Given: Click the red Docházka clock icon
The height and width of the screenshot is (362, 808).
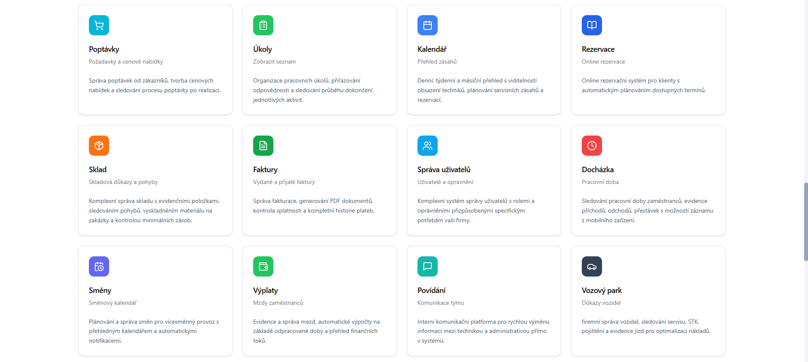Looking at the screenshot, I should coord(592,146).
